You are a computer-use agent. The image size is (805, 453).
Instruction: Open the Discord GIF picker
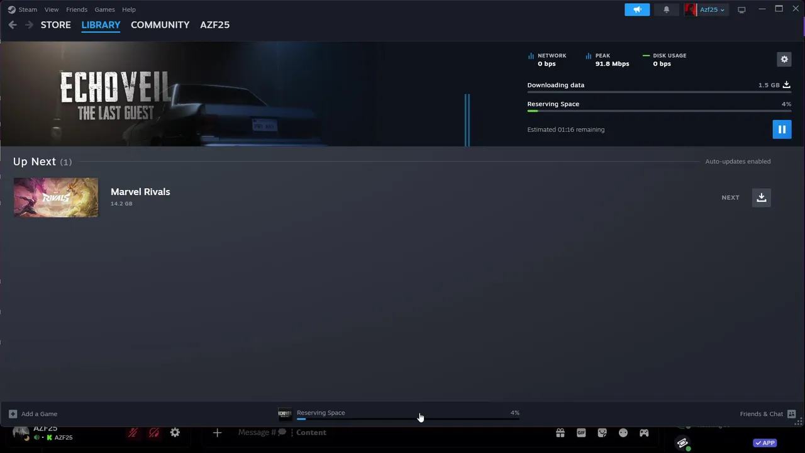[581, 433]
